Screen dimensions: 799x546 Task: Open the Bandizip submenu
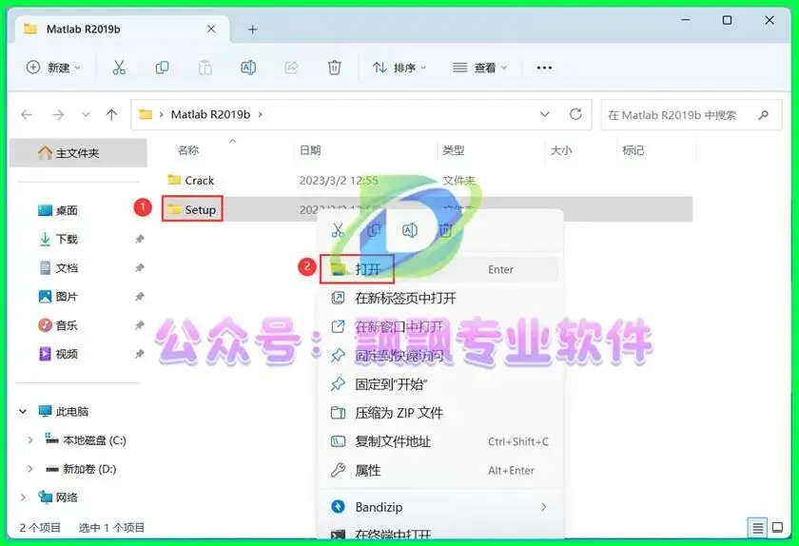tap(439, 507)
